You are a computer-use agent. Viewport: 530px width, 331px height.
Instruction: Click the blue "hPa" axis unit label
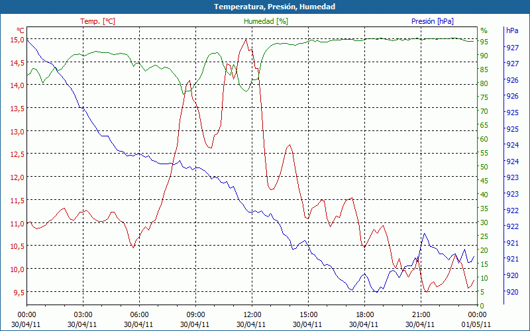pos(512,30)
